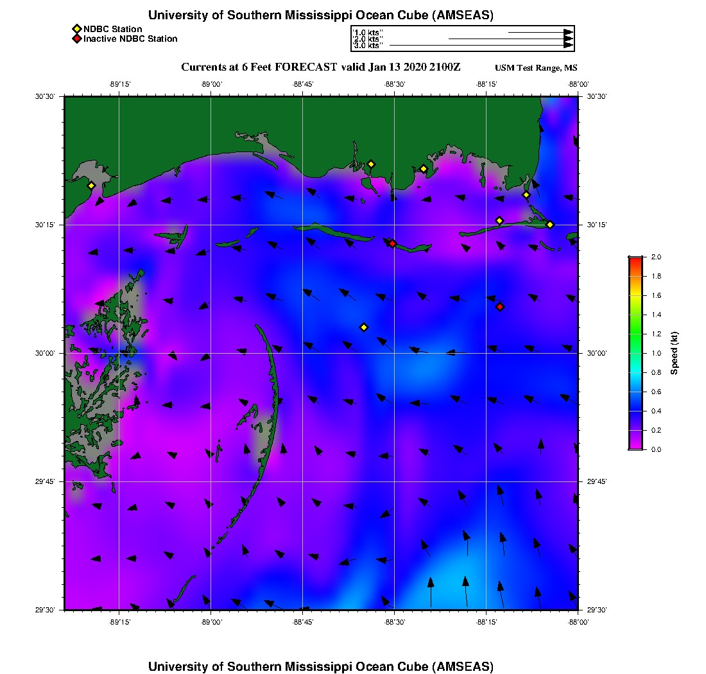Screen dimensions: 706x674
Task: Click the magenta bottom of the speed color bar
Action: 636,447
